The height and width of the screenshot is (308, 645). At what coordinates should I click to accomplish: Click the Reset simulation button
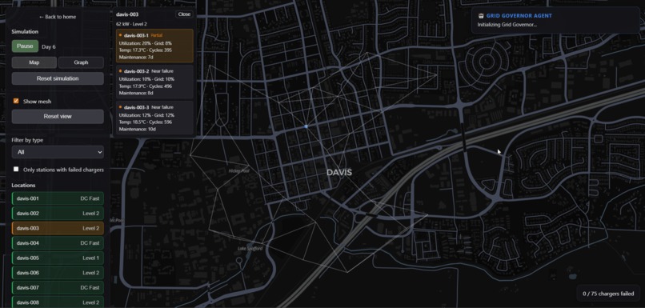point(58,78)
